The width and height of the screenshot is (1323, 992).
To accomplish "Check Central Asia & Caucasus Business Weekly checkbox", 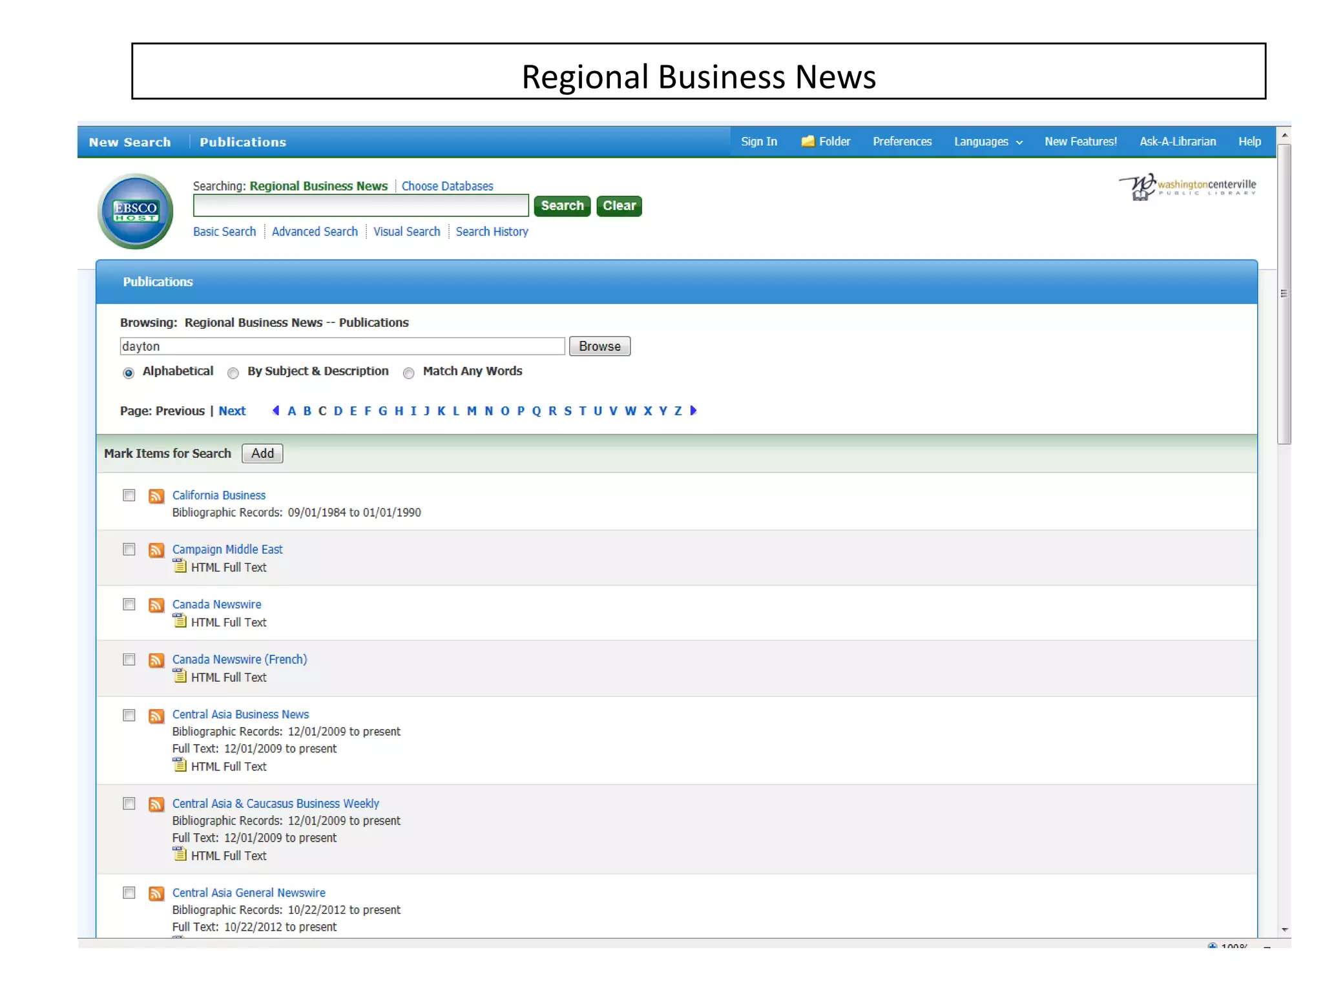I will (x=129, y=803).
